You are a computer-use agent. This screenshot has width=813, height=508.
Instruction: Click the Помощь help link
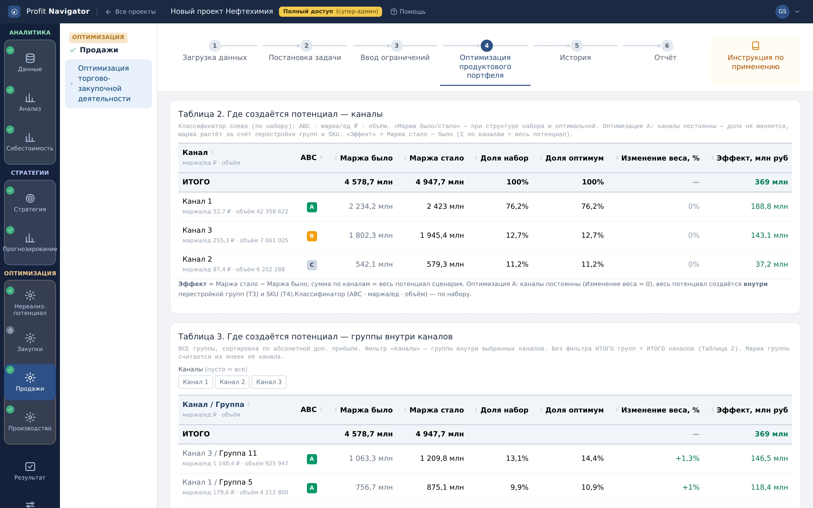click(408, 12)
